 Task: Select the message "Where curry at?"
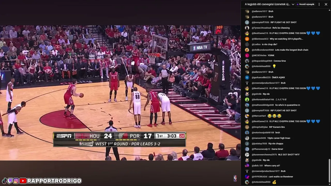click(x=272, y=166)
